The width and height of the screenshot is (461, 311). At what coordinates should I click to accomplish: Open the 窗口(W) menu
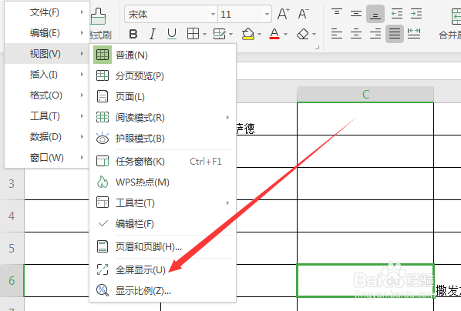(x=47, y=158)
